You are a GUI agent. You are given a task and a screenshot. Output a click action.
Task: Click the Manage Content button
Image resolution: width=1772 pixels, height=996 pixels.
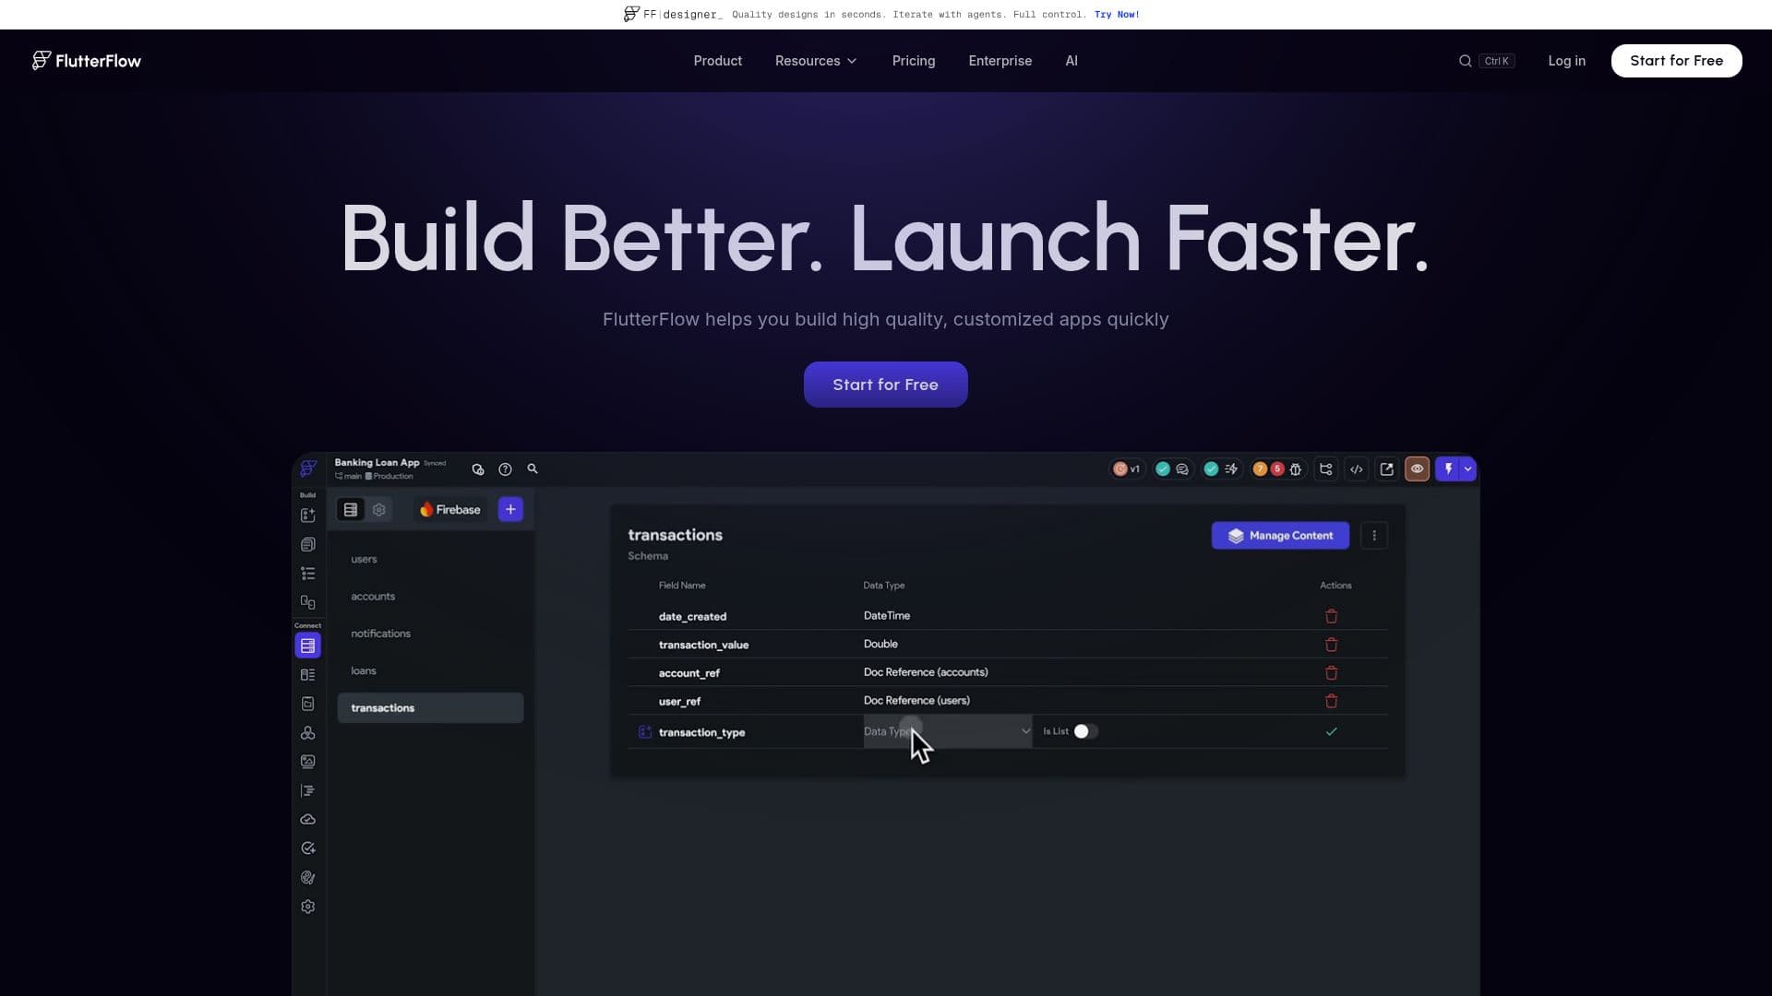pos(1280,536)
